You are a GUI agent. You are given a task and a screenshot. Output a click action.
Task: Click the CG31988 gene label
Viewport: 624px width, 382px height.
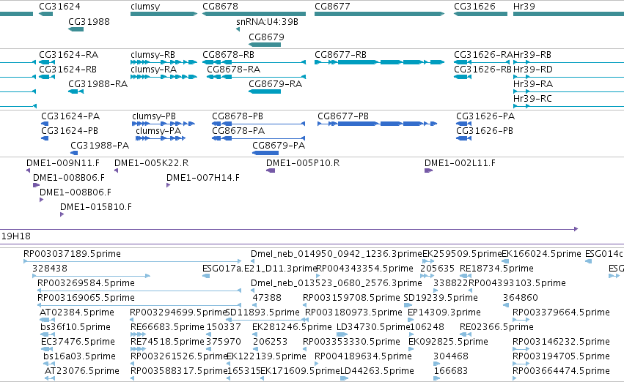89,22
